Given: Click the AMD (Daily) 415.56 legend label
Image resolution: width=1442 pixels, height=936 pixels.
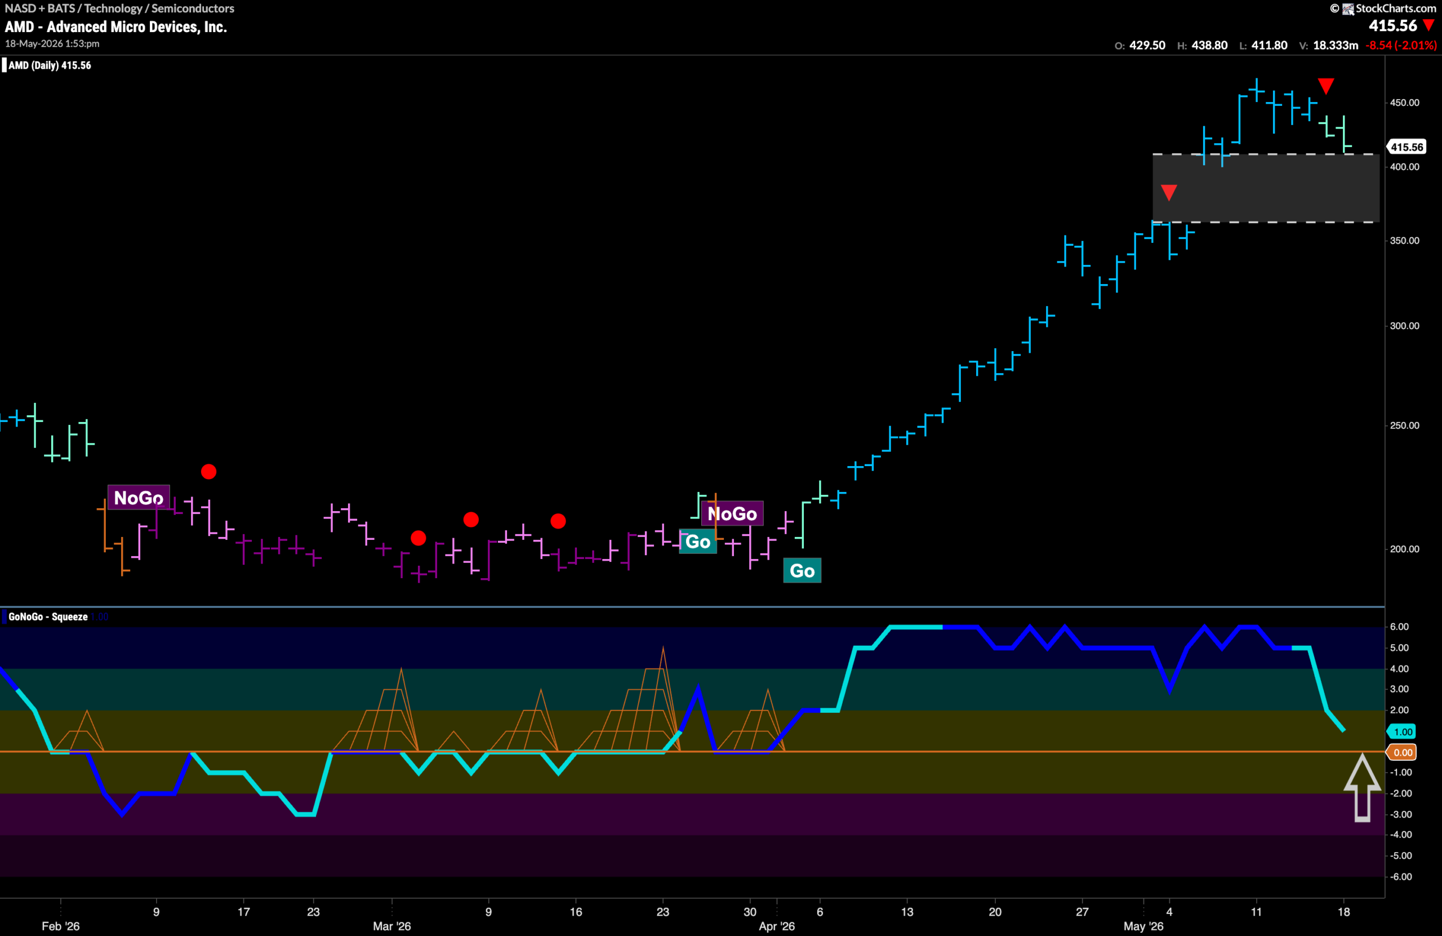Looking at the screenshot, I should pyautogui.click(x=50, y=65).
